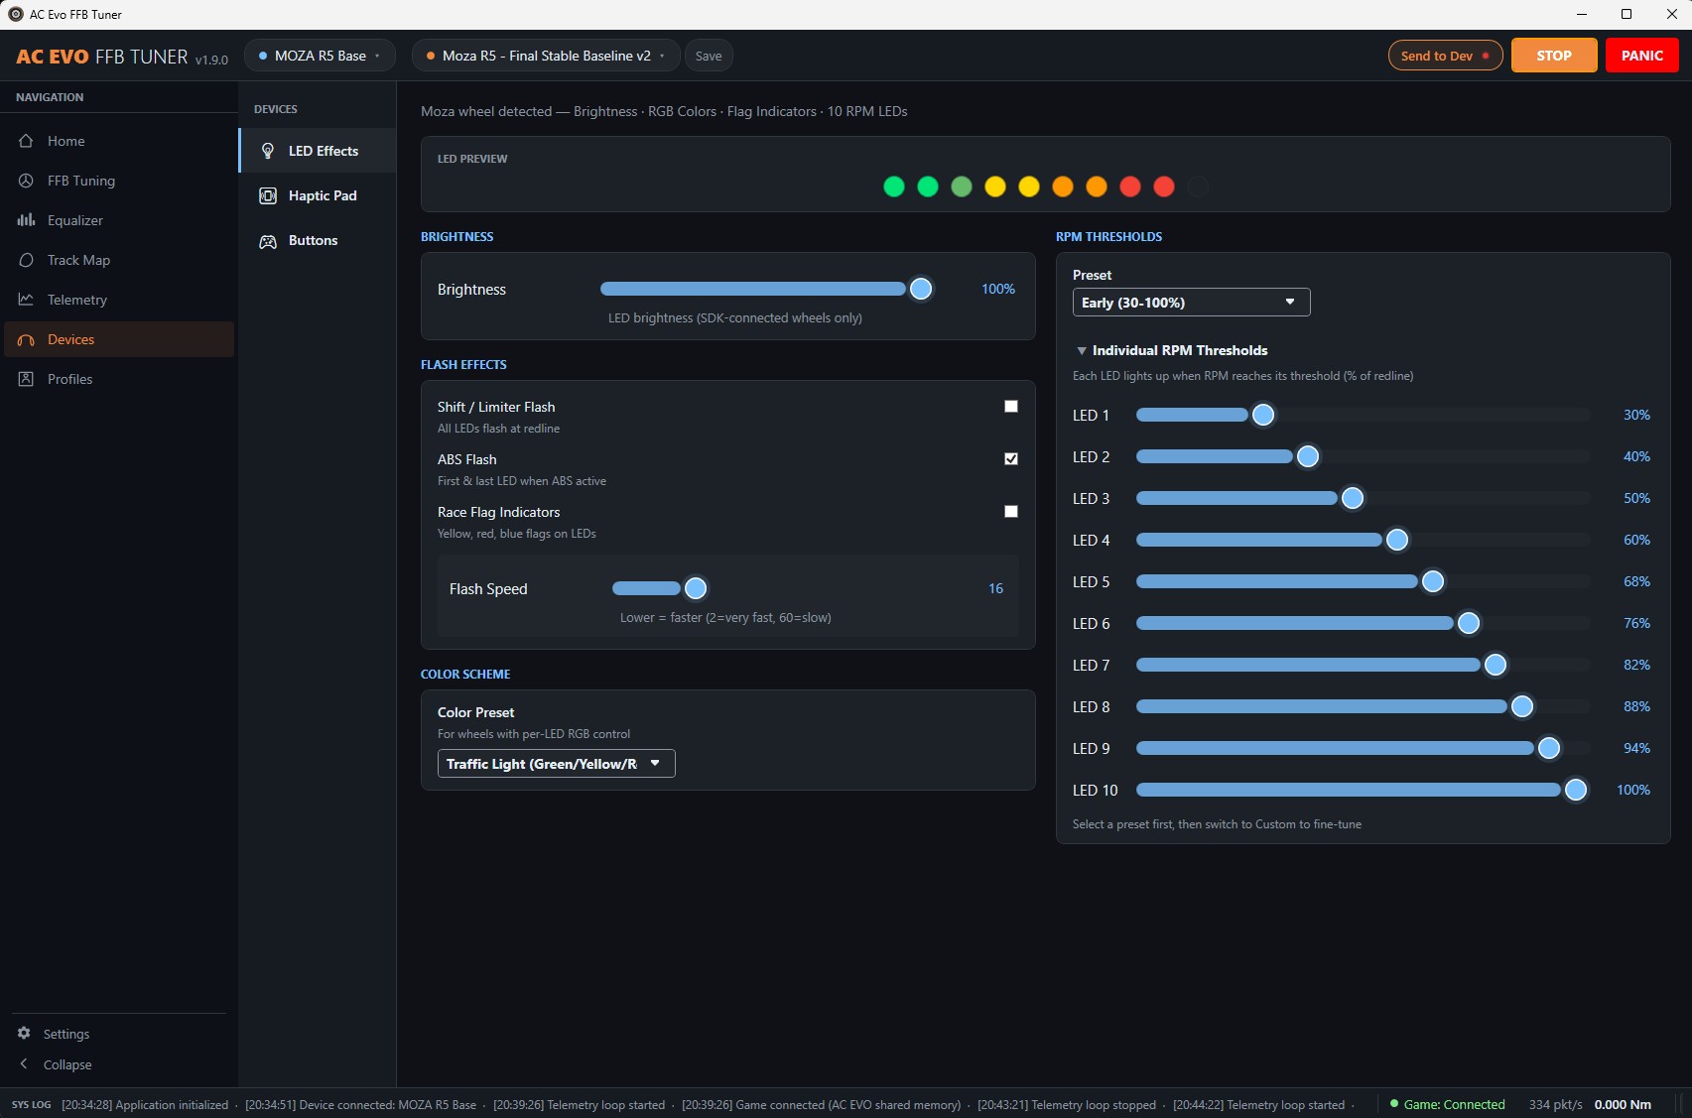Uncheck the ABS Flash checkbox
The height and width of the screenshot is (1118, 1692).
coord(1011,459)
